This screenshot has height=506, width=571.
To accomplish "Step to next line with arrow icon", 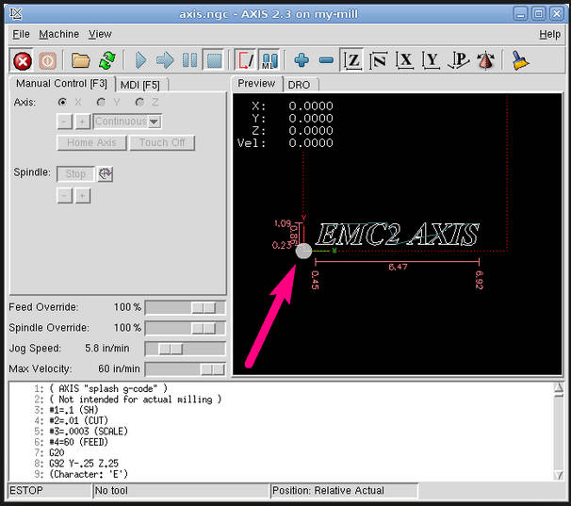I will [x=165, y=60].
